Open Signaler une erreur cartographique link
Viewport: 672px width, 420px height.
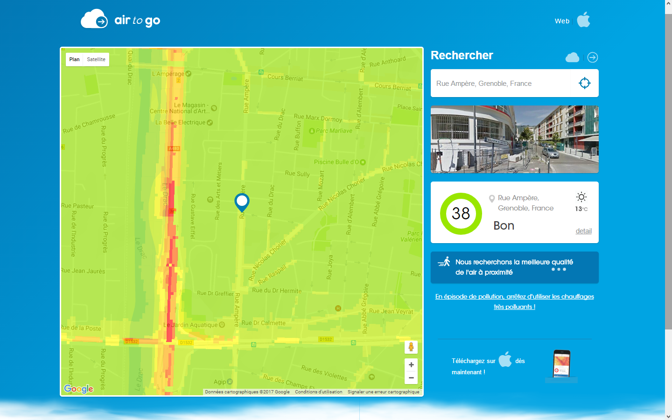pyautogui.click(x=383, y=392)
